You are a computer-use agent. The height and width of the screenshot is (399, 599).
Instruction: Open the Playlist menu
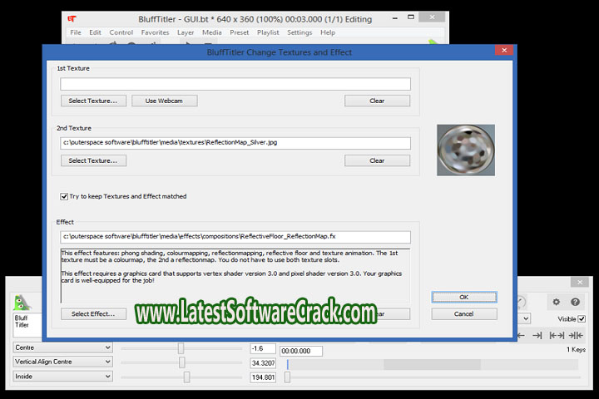pyautogui.click(x=269, y=32)
